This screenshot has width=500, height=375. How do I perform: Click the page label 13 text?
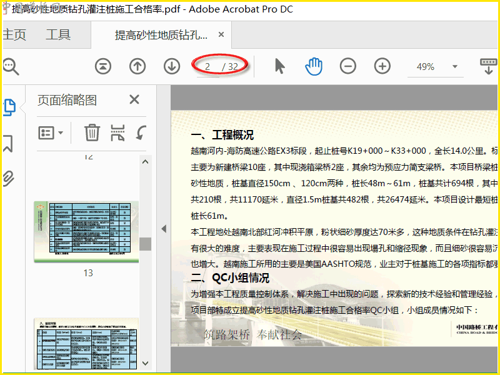88,273
